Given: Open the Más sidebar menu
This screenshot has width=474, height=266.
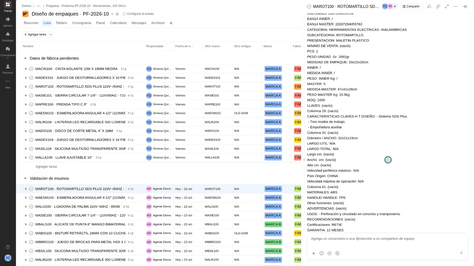Looking at the screenshot, I should click(8, 84).
